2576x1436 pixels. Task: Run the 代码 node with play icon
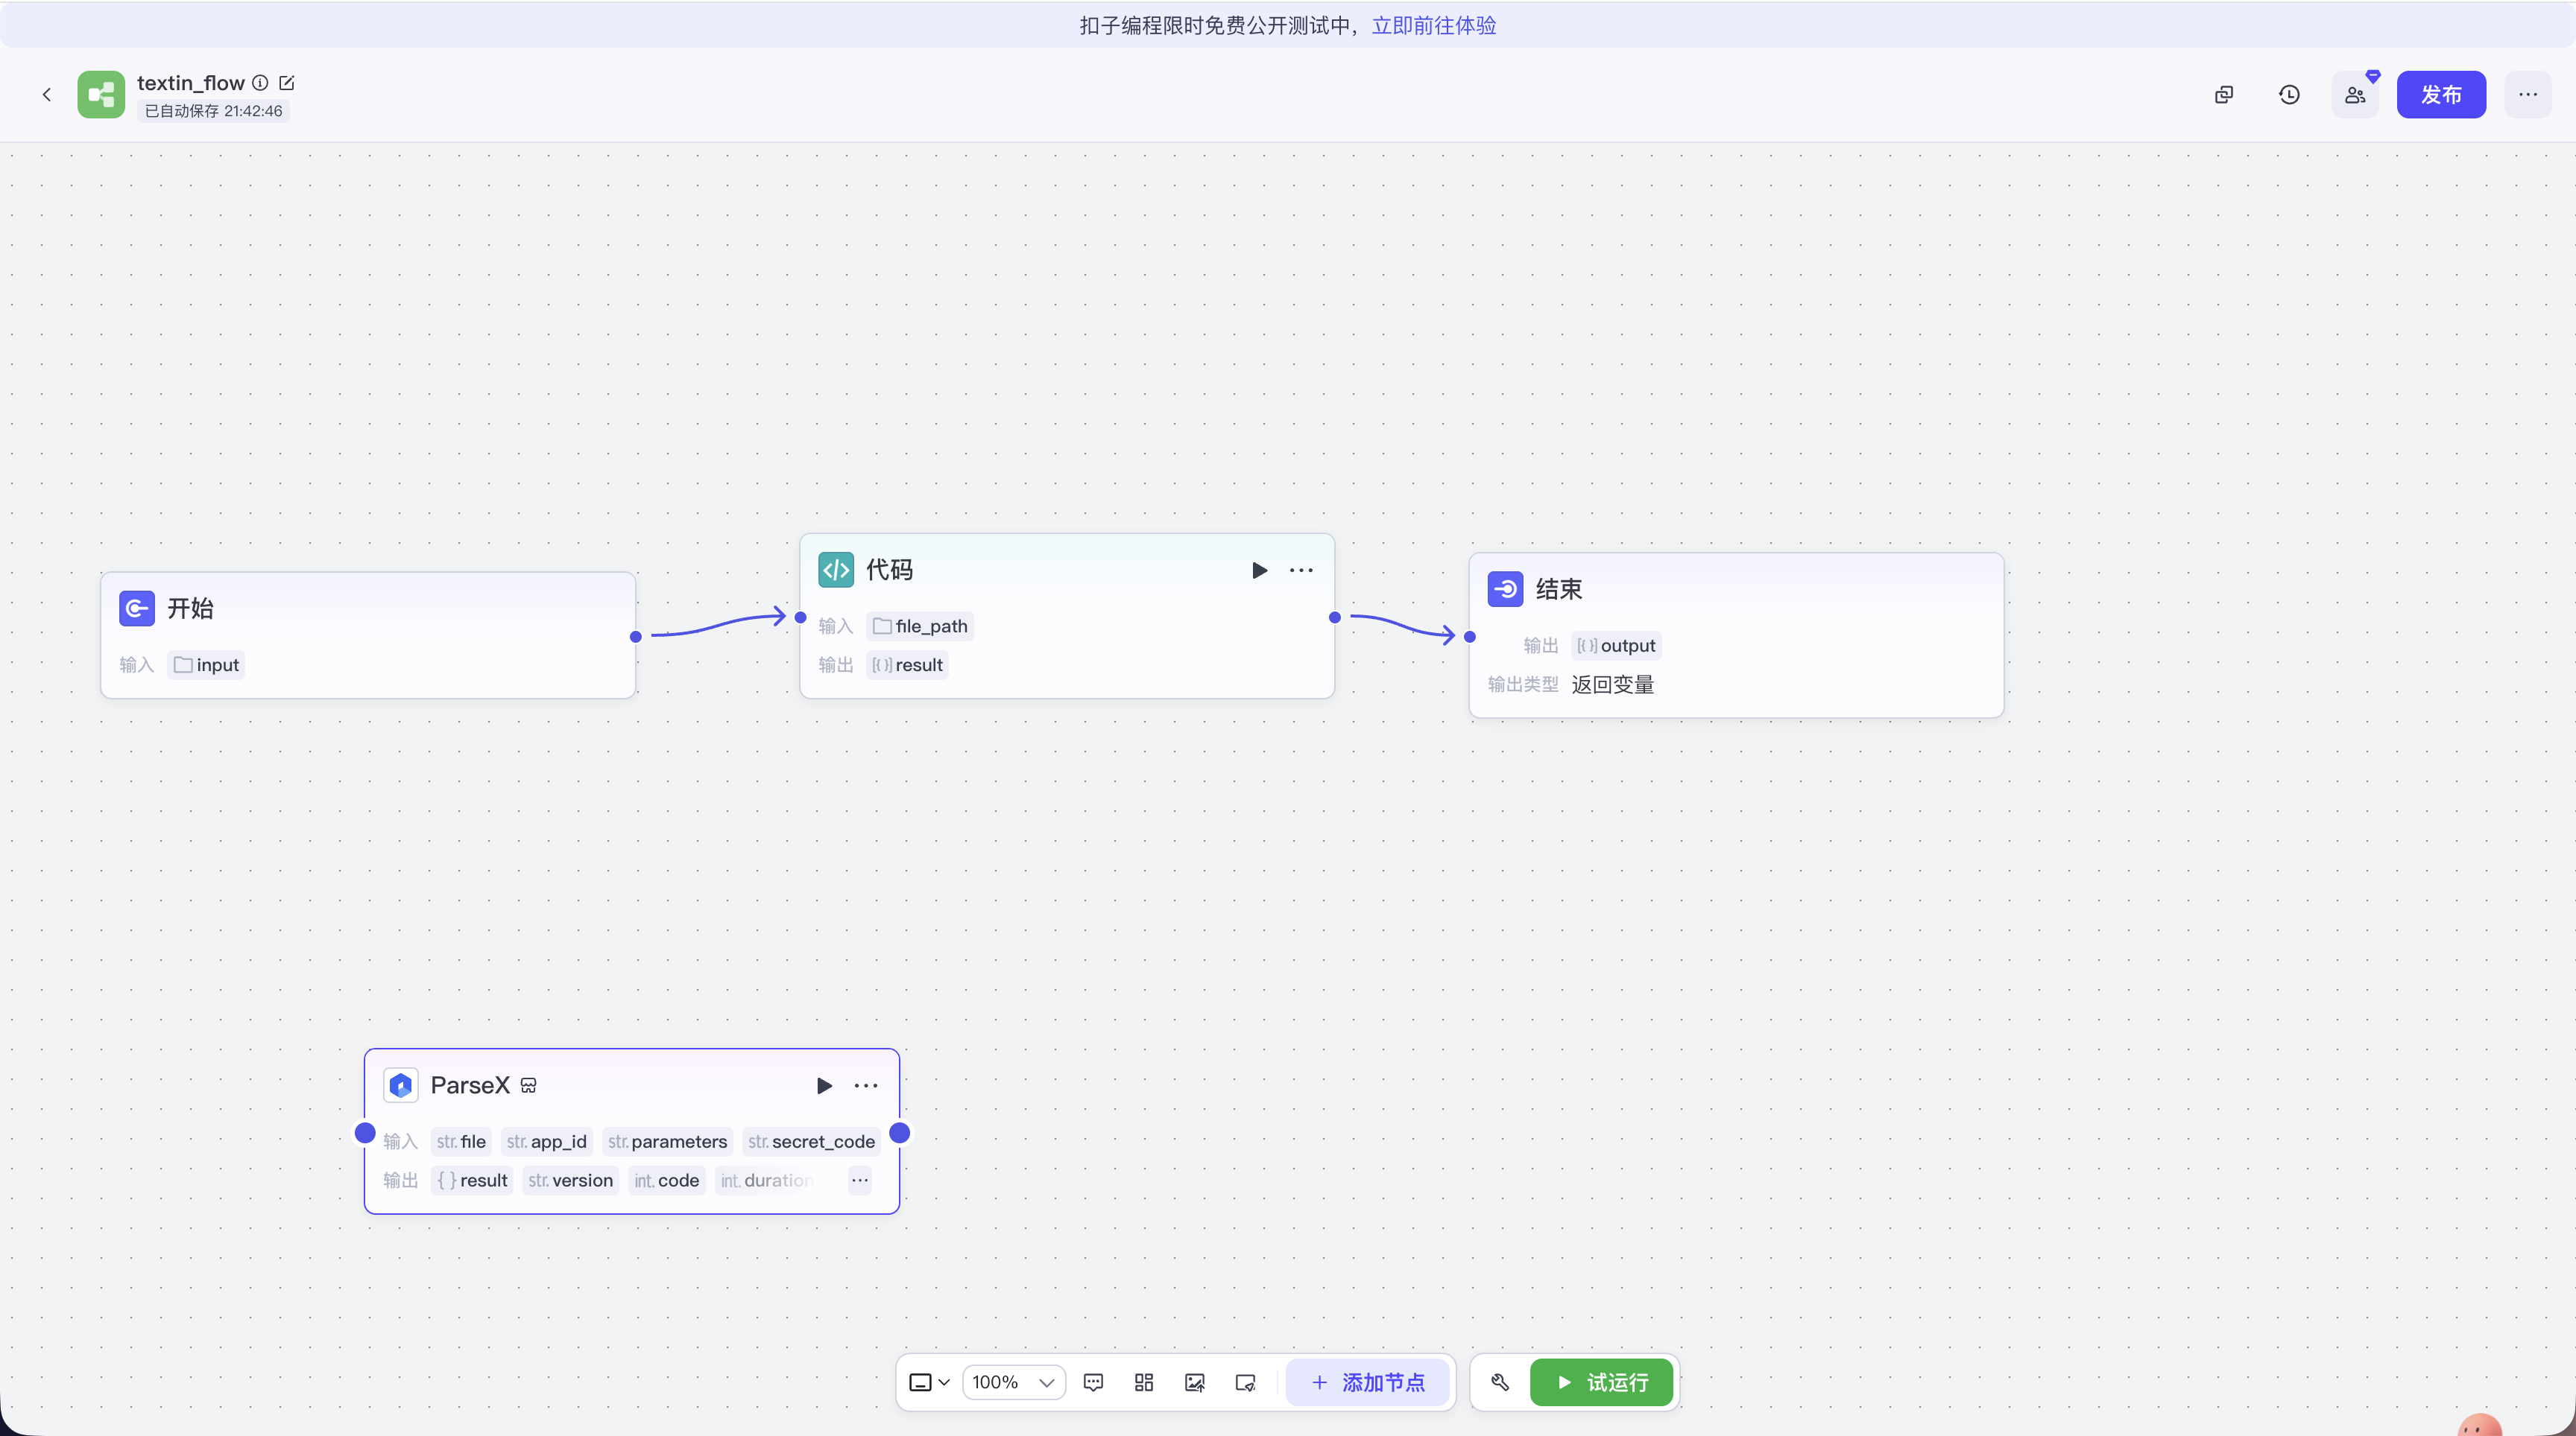[1259, 571]
